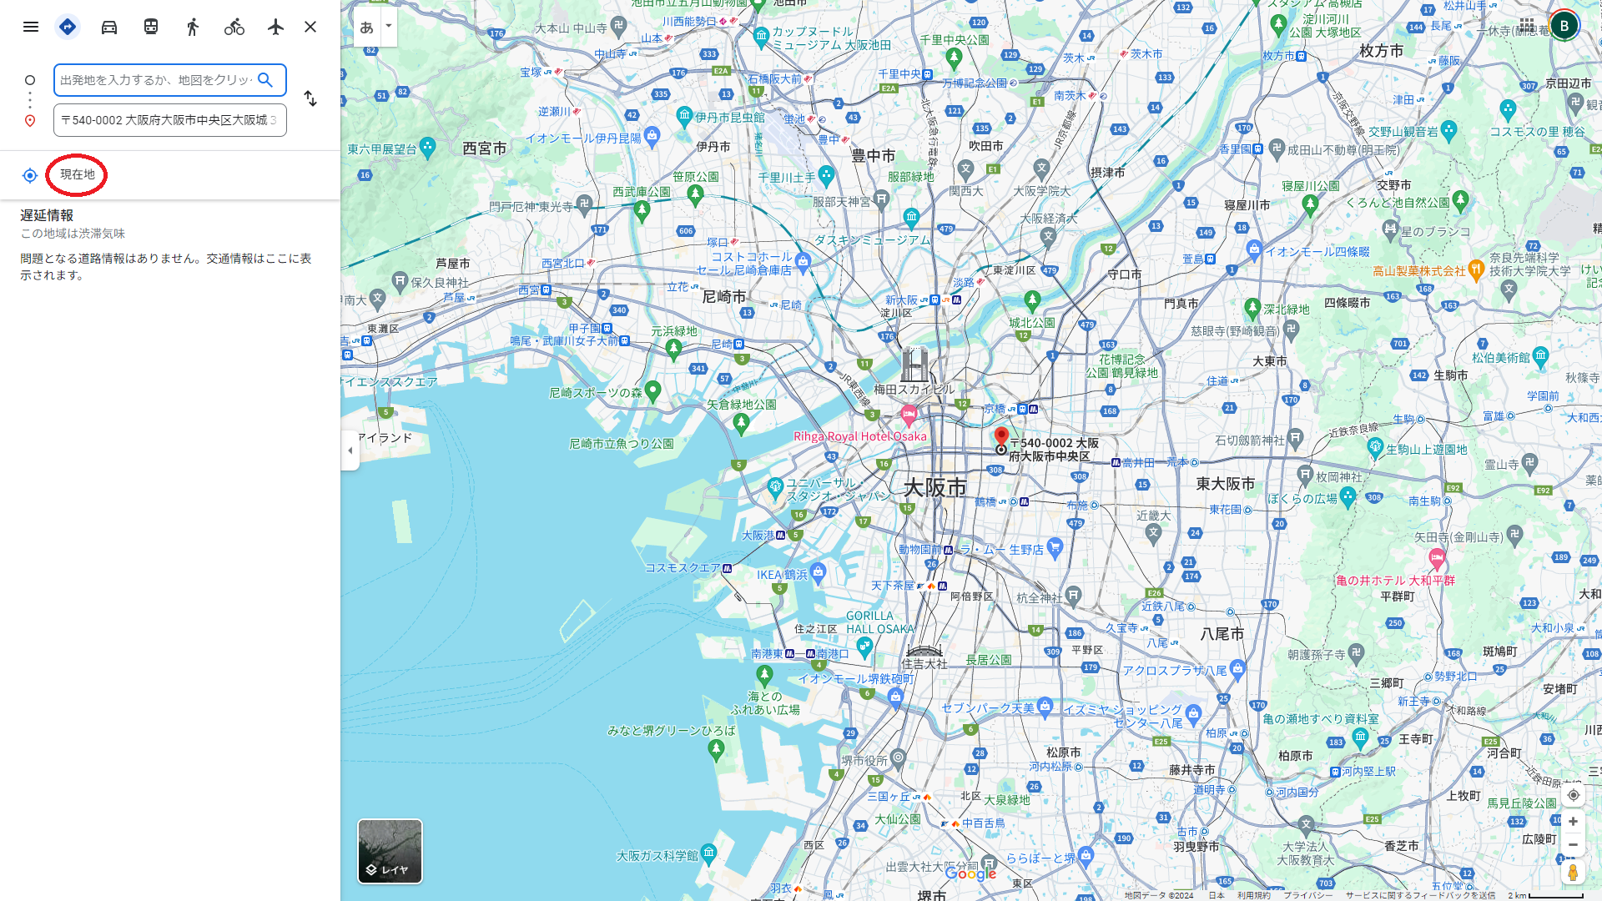Click the 高山製菓株式会社 marker
The image size is (1602, 901).
tap(1476, 269)
